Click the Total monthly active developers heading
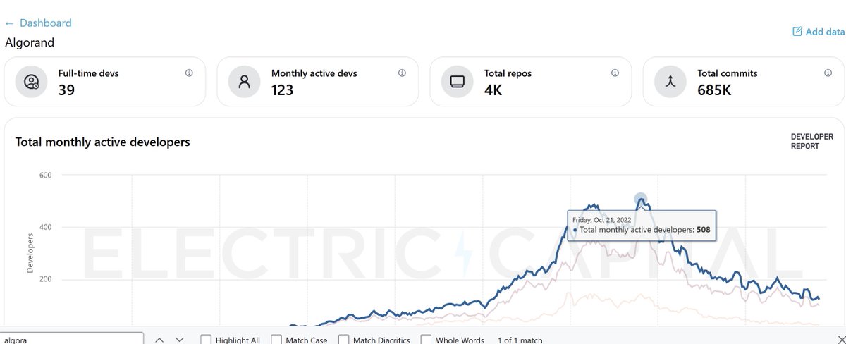 103,142
